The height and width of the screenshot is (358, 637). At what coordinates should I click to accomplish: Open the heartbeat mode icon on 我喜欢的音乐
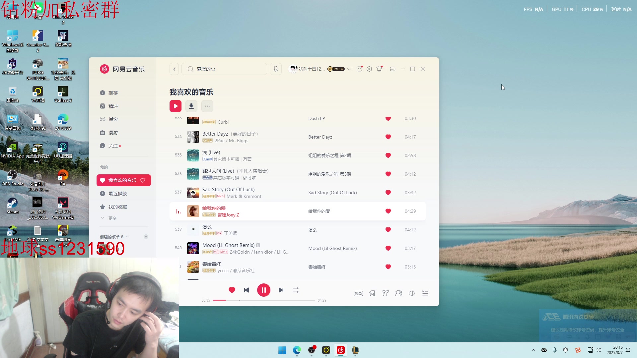143,180
